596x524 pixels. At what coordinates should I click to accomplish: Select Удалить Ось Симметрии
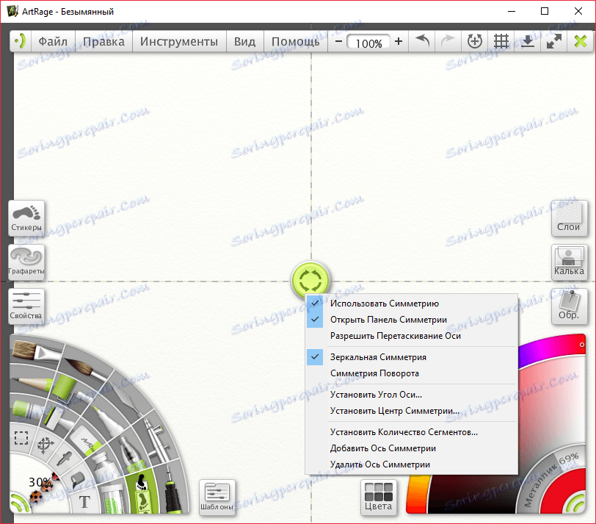point(412,464)
